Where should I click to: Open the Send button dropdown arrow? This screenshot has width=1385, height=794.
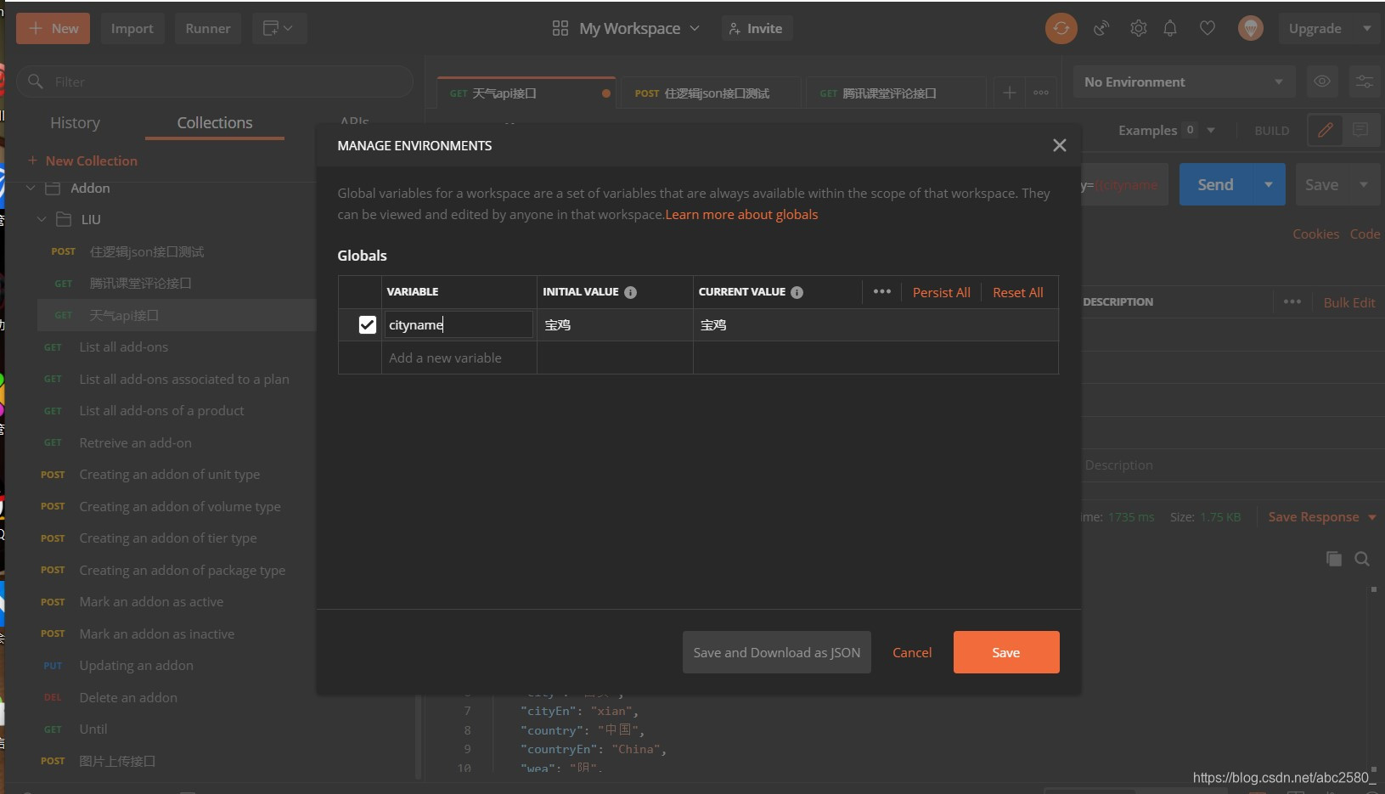1269,184
